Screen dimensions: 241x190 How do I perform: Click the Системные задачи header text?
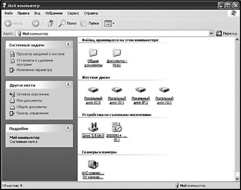(x=27, y=45)
